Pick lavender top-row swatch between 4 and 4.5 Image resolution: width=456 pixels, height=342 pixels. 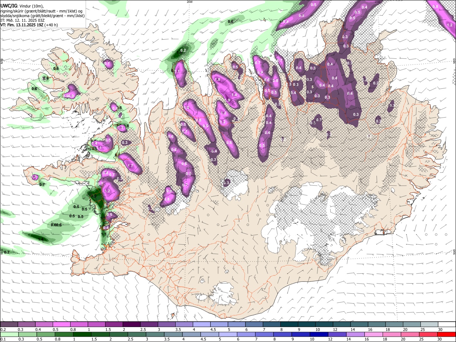(202, 325)
